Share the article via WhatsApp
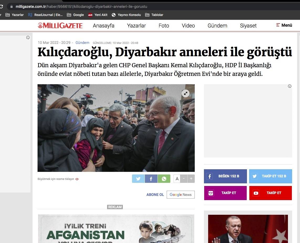 [164, 179]
